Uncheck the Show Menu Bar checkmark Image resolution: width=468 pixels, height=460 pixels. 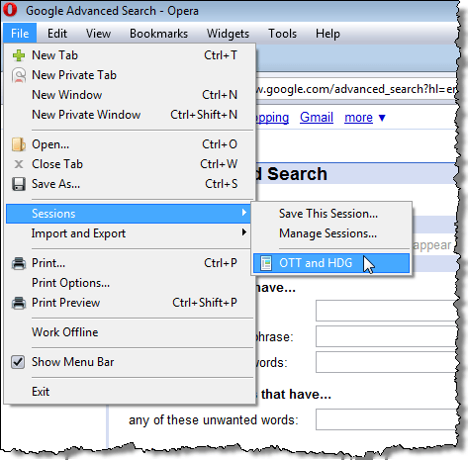click(18, 362)
